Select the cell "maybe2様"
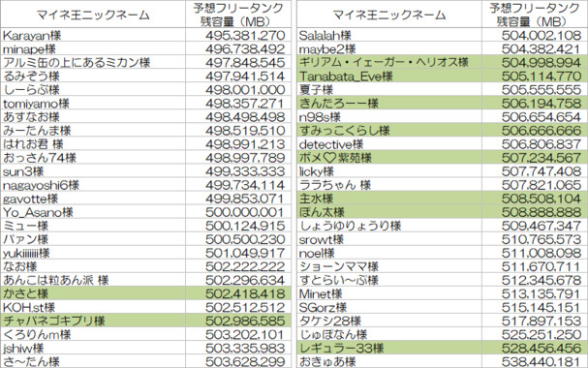Viewport: 588px width, 368px height. pyautogui.click(x=389, y=49)
